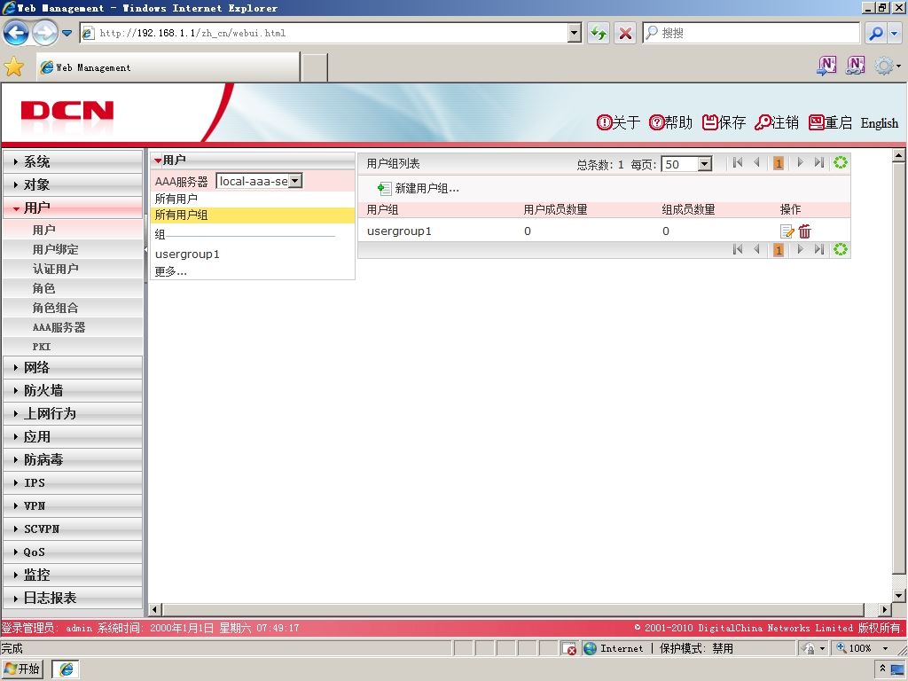Switch language to English
This screenshot has height=681, width=908.
(x=879, y=122)
